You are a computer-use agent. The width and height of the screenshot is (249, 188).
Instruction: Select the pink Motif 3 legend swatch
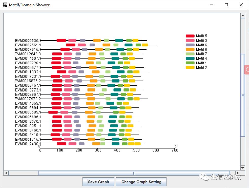point(190,41)
